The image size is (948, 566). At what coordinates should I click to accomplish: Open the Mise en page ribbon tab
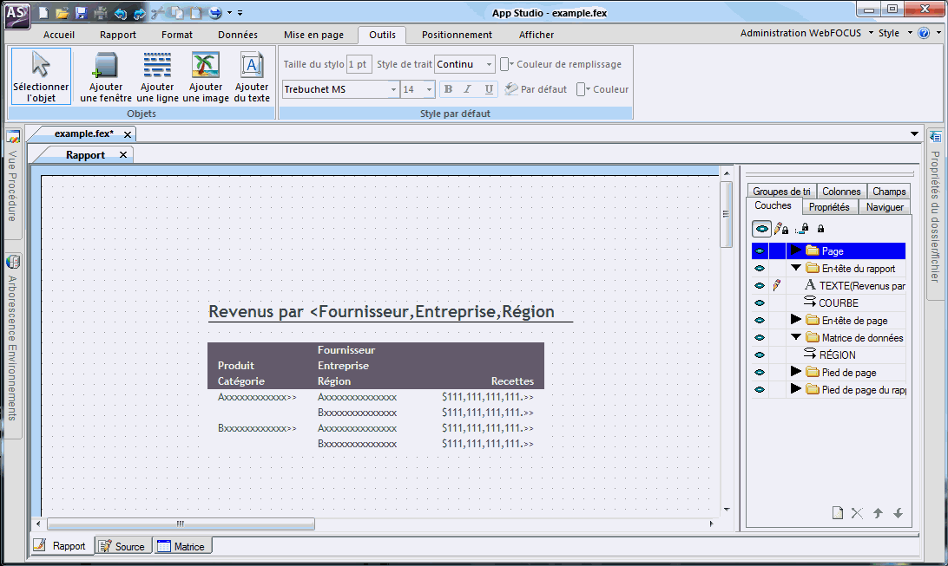click(313, 35)
